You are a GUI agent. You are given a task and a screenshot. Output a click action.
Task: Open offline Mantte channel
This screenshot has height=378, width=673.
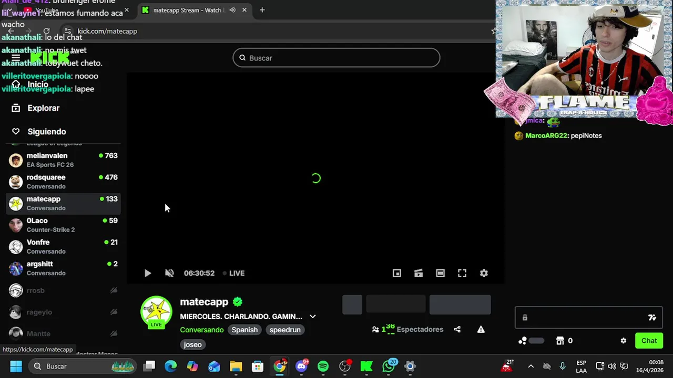[63, 333]
